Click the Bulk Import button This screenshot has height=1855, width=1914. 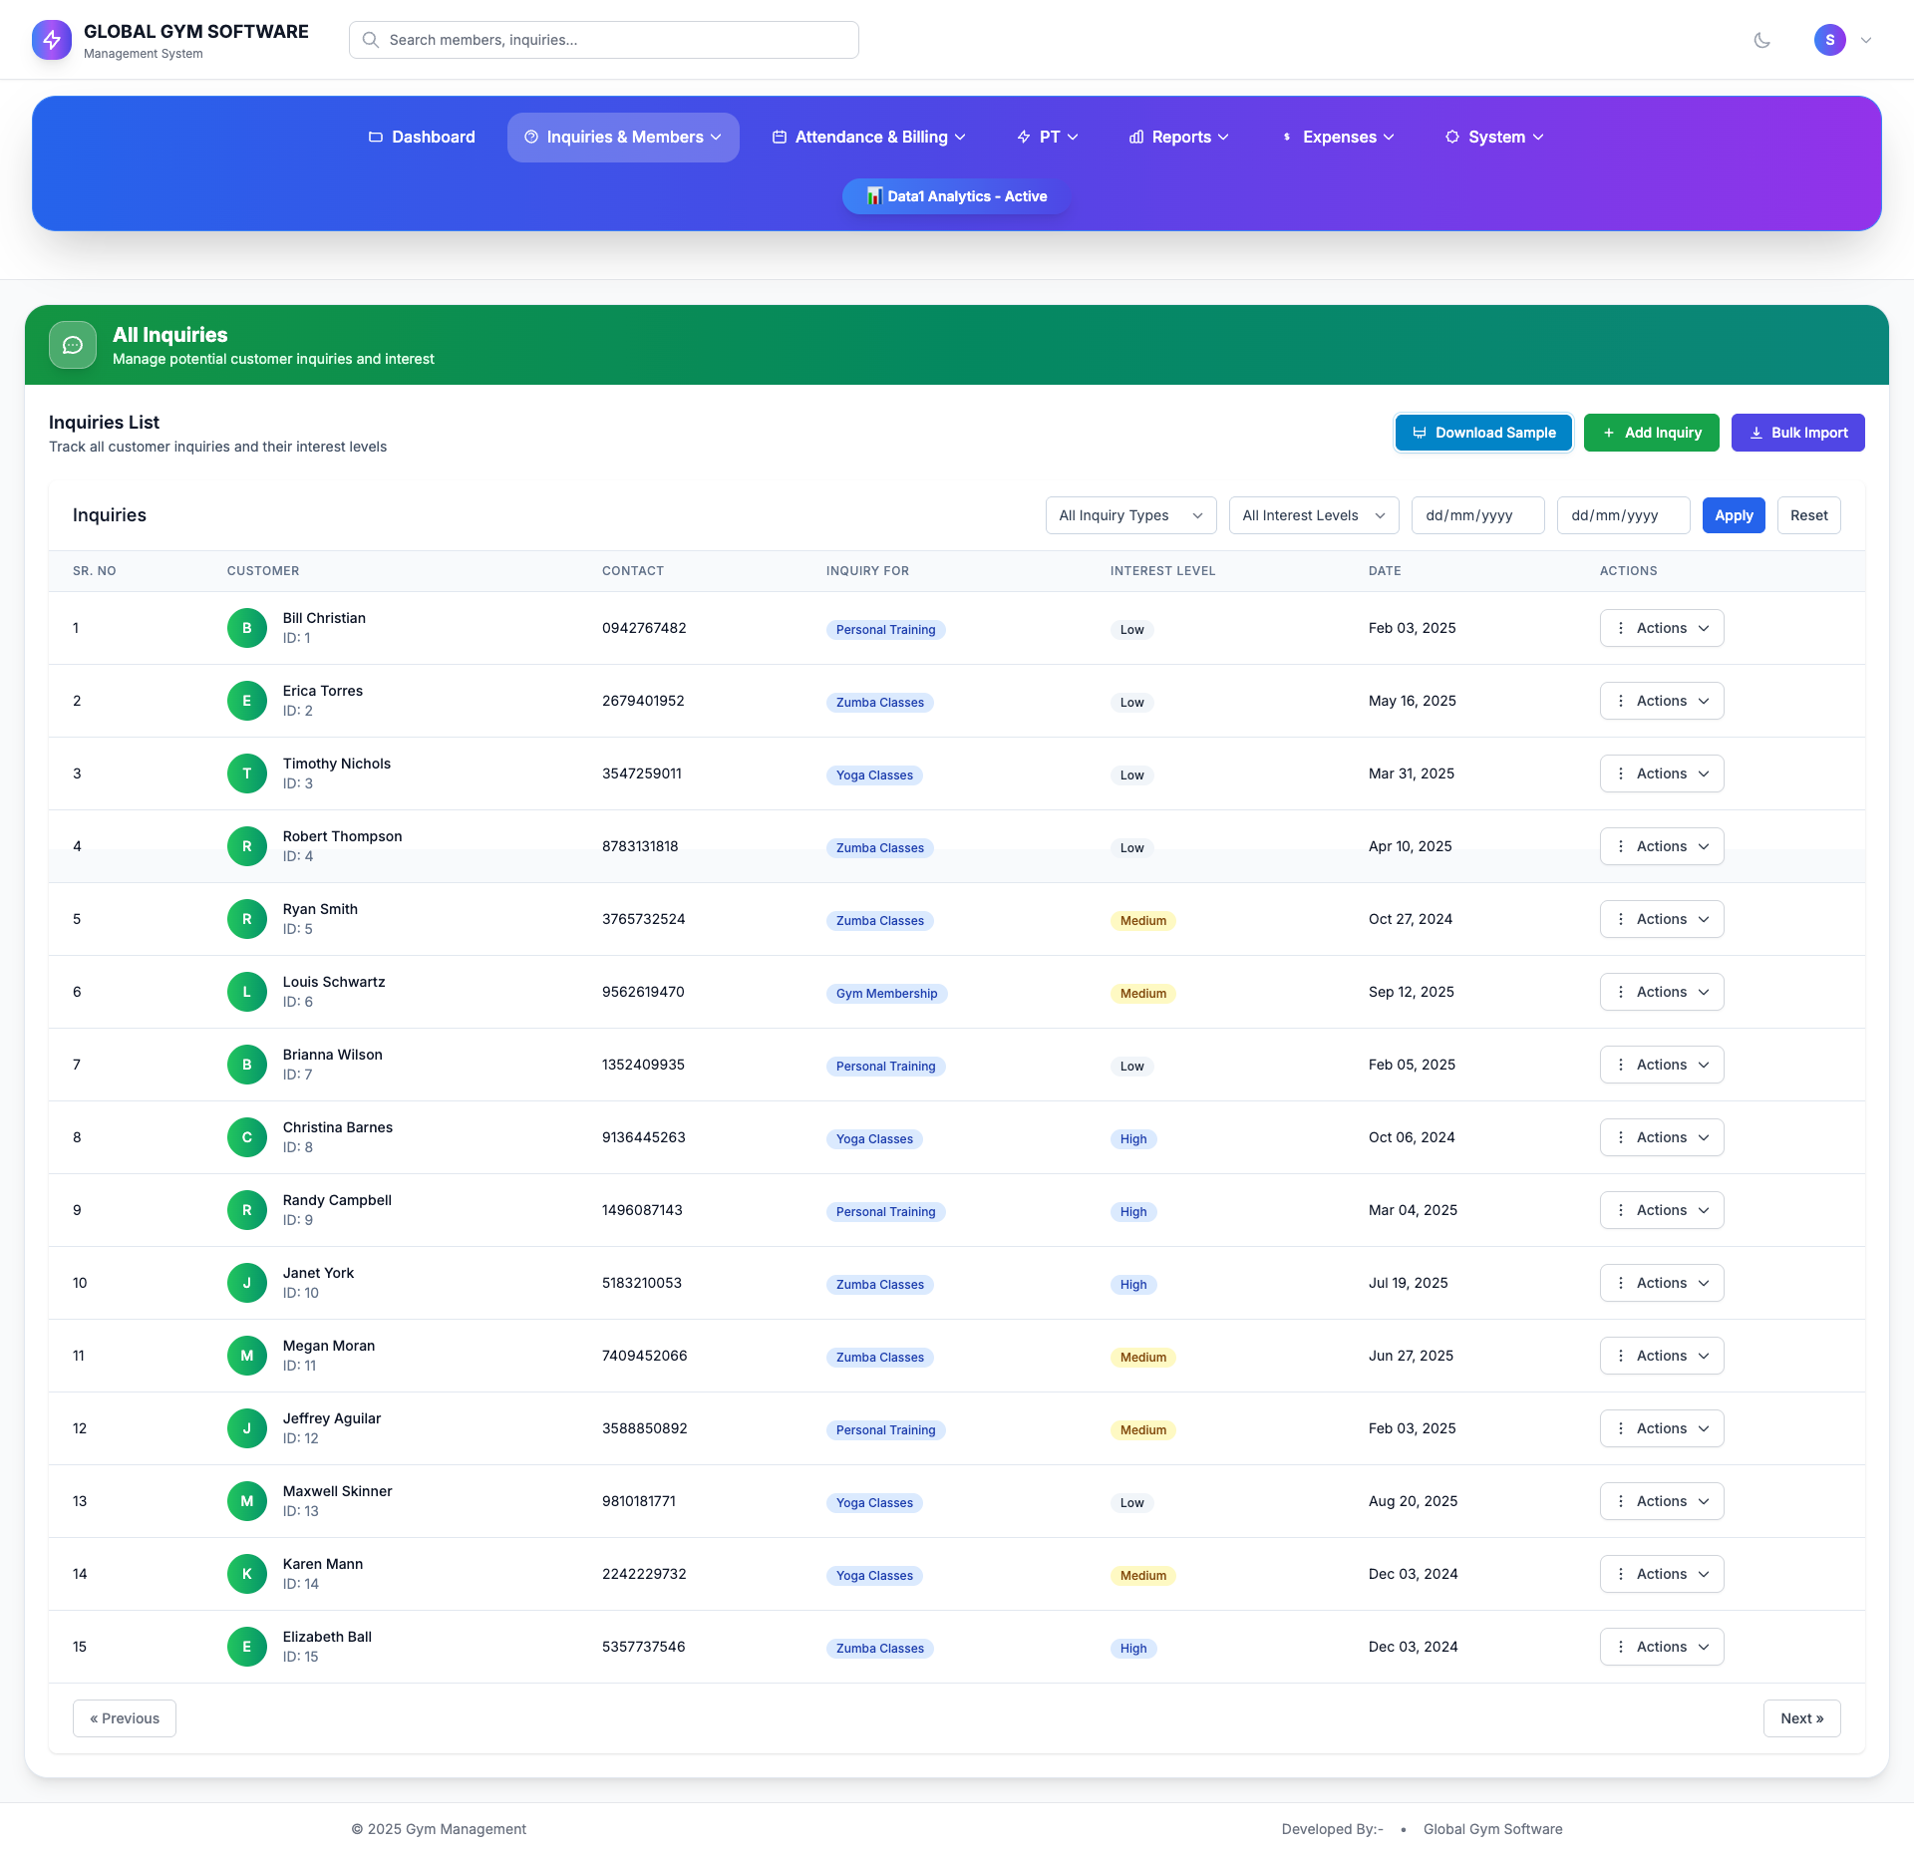click(1797, 433)
